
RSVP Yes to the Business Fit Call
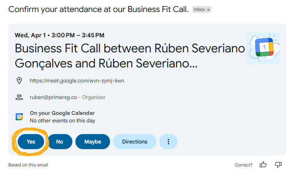31,142
